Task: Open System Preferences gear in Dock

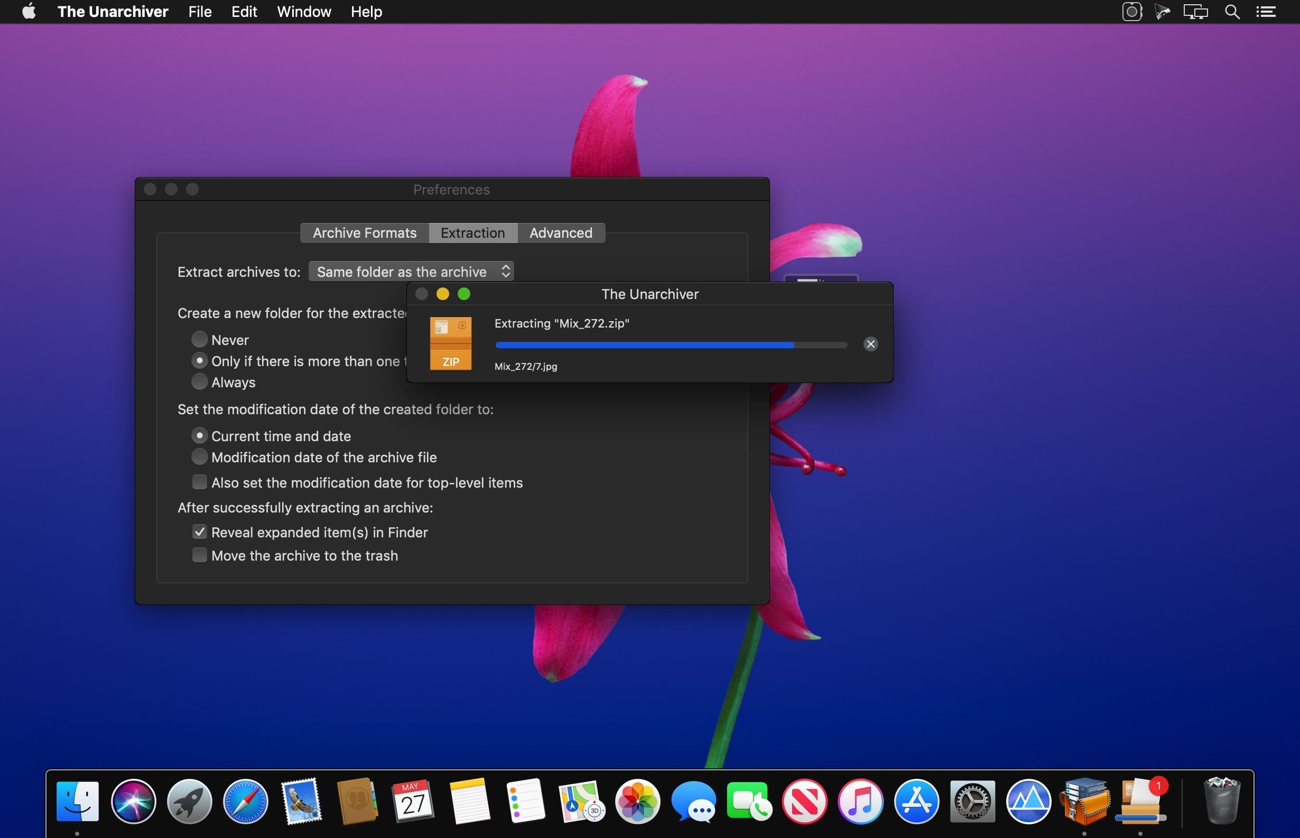Action: tap(973, 802)
